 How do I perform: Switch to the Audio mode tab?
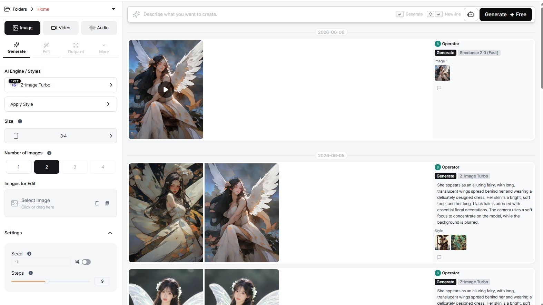pyautogui.click(x=99, y=28)
